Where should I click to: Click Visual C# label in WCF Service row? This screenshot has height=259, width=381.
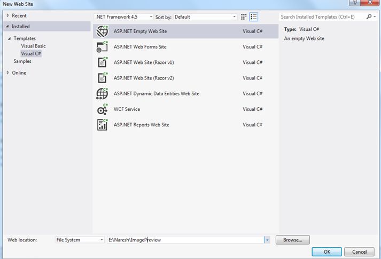point(253,109)
